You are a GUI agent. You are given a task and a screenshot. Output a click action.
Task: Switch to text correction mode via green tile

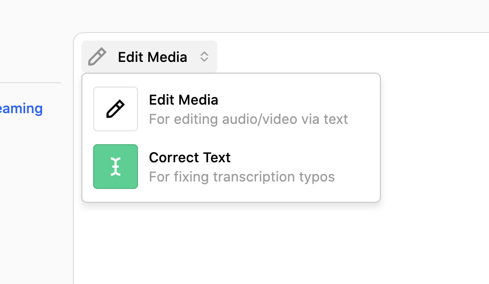(116, 167)
